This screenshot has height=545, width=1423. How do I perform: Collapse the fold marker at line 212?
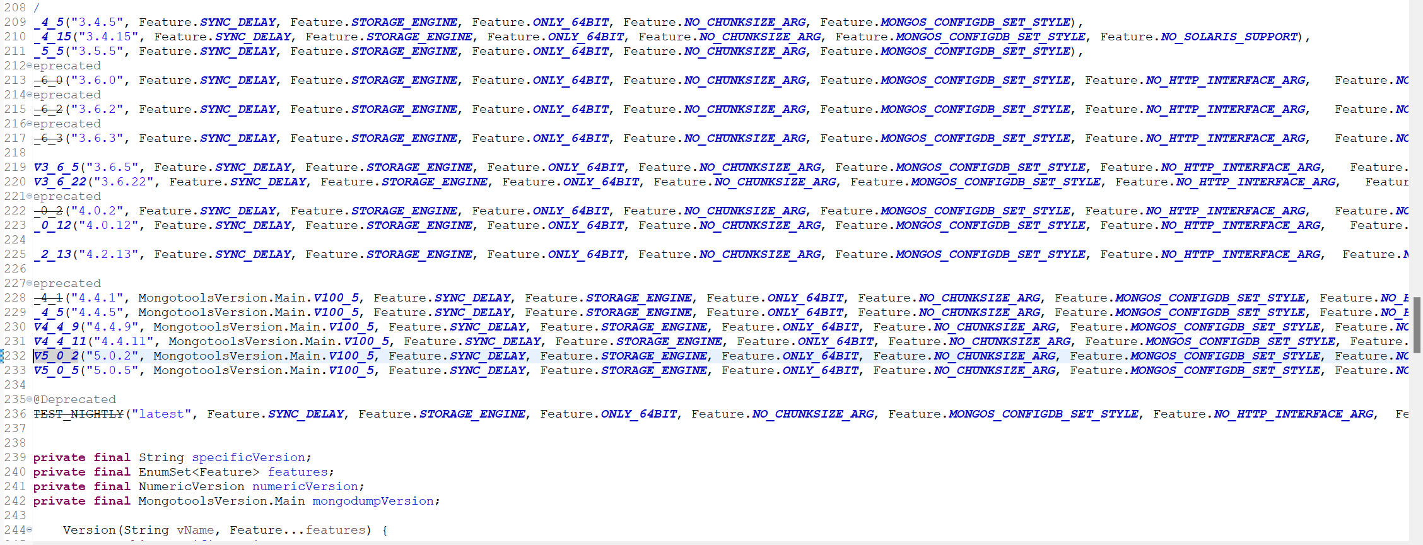(29, 66)
